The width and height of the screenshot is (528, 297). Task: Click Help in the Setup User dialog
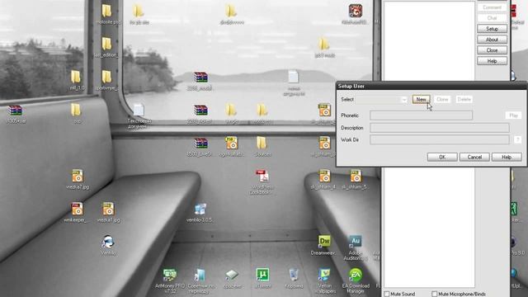pos(507,157)
